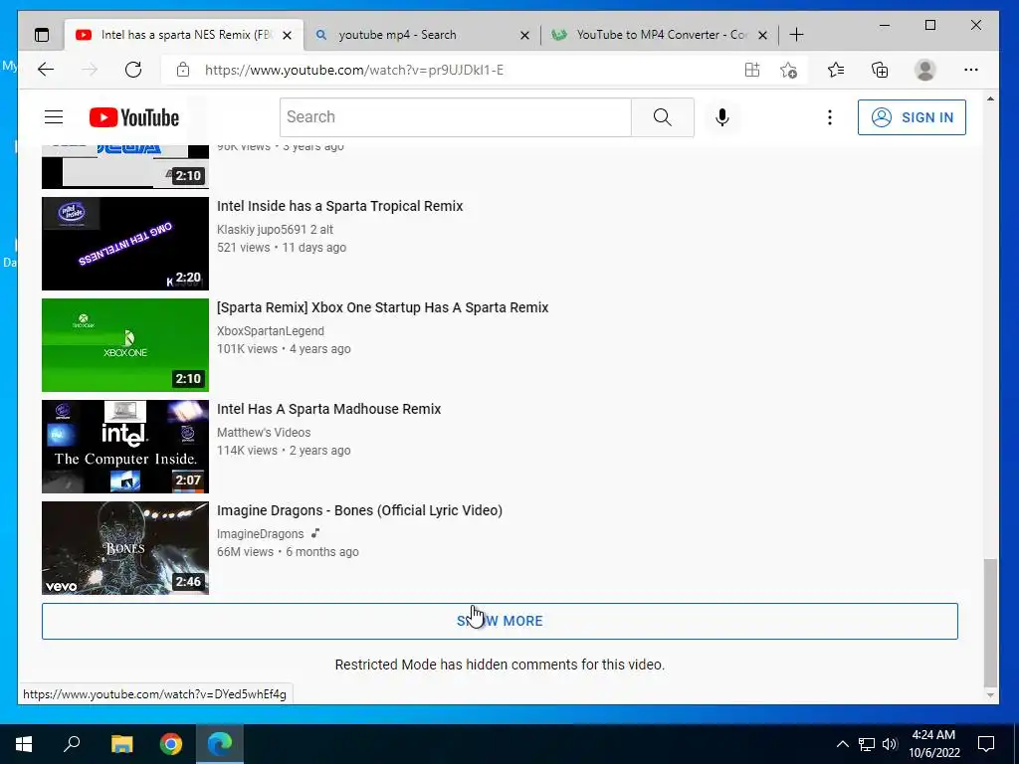This screenshot has height=764, width=1019.
Task: Open the Xbox One green thumbnail
Action: (125, 345)
